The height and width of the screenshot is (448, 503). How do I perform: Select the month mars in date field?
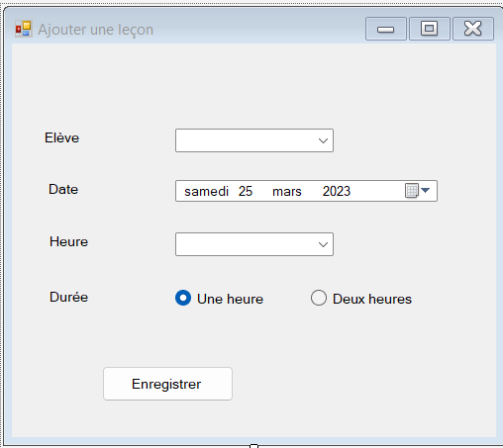[287, 191]
